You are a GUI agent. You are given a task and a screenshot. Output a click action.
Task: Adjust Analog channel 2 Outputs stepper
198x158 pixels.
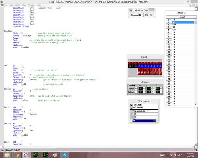point(161,92)
